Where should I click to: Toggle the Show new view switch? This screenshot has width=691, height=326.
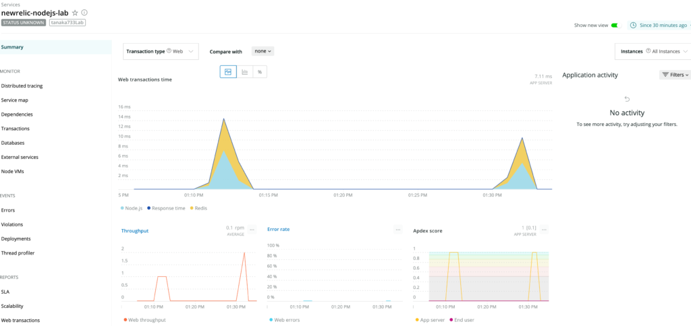pyautogui.click(x=616, y=25)
